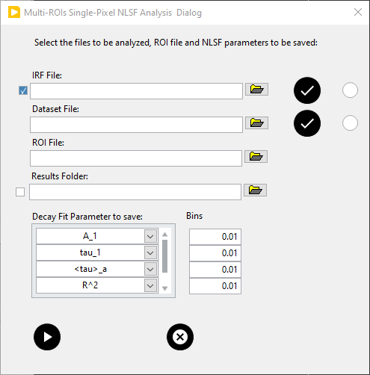Screen dimensions: 370x375
Task: Click the 'ROI File:' label
Action: pos(48,143)
